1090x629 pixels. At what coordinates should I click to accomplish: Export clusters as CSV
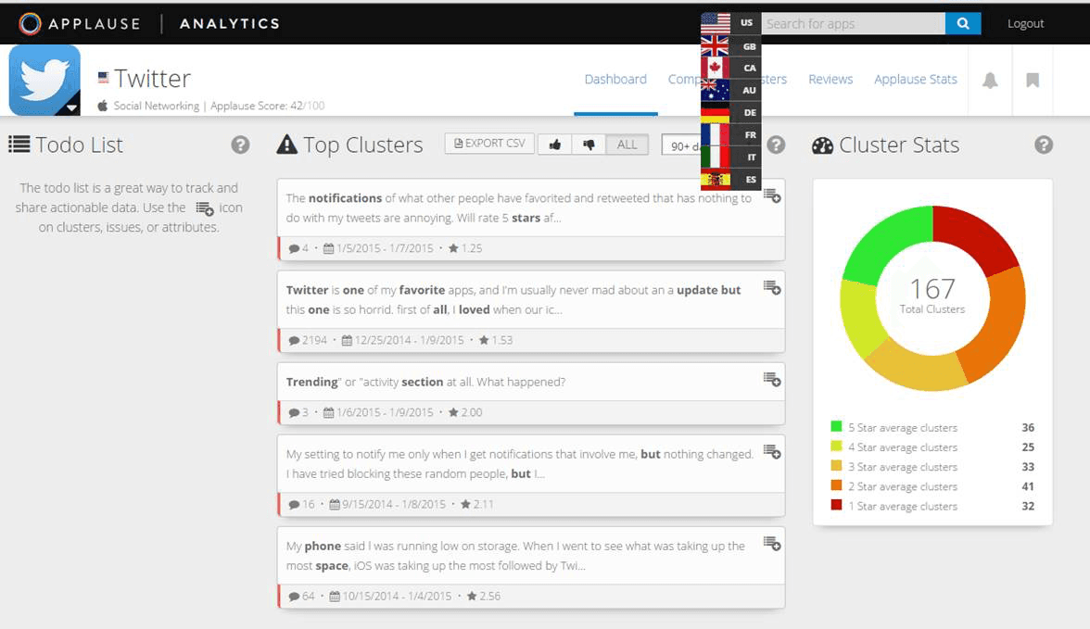click(x=489, y=144)
